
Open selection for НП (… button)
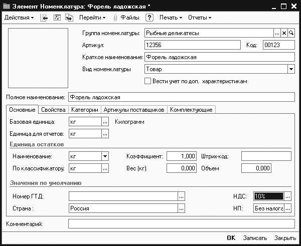pos(287,208)
